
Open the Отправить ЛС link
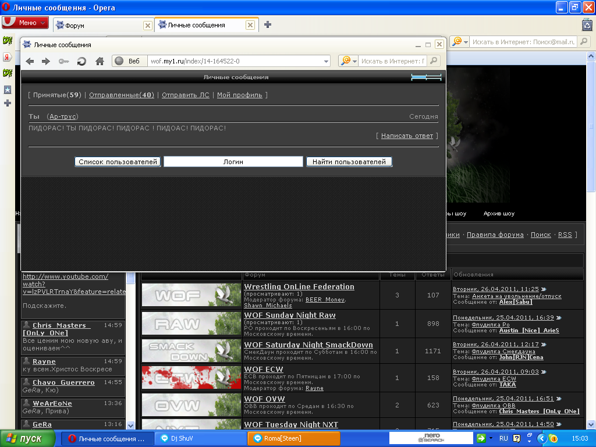[x=186, y=95]
